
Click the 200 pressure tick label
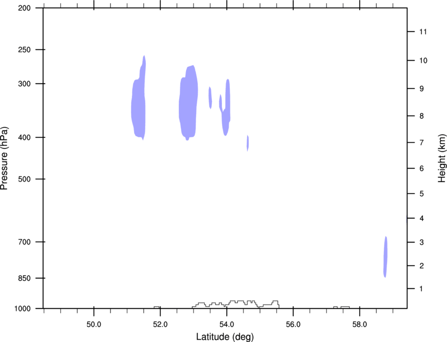[24, 8]
